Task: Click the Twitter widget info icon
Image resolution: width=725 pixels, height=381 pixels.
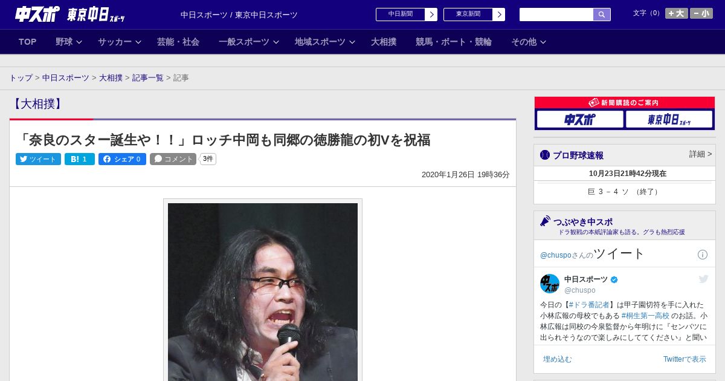Action: pyautogui.click(x=703, y=255)
